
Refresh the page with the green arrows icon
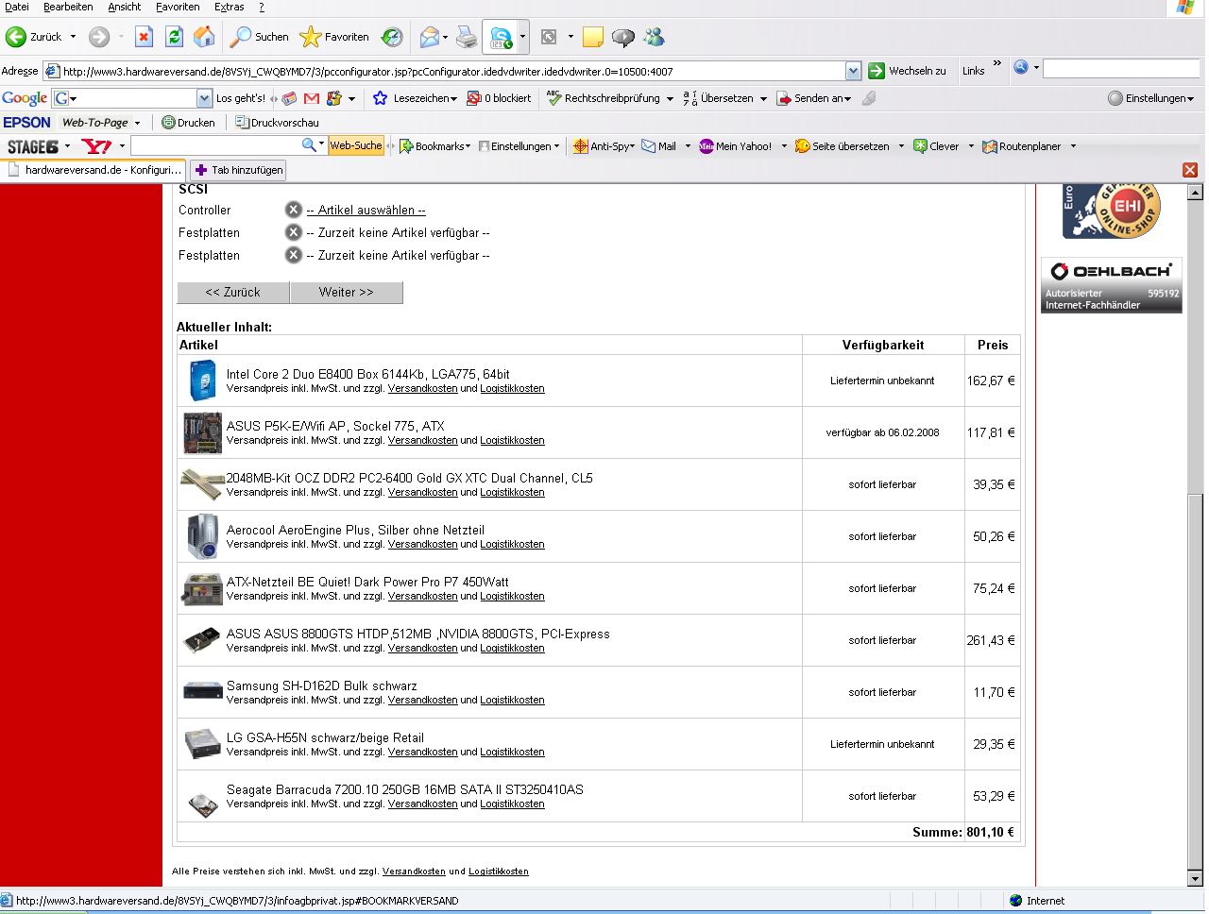click(x=174, y=37)
